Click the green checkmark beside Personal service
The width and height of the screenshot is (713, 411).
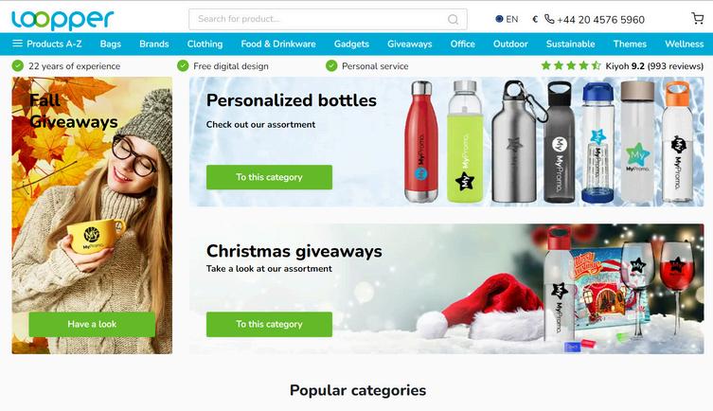(x=331, y=66)
